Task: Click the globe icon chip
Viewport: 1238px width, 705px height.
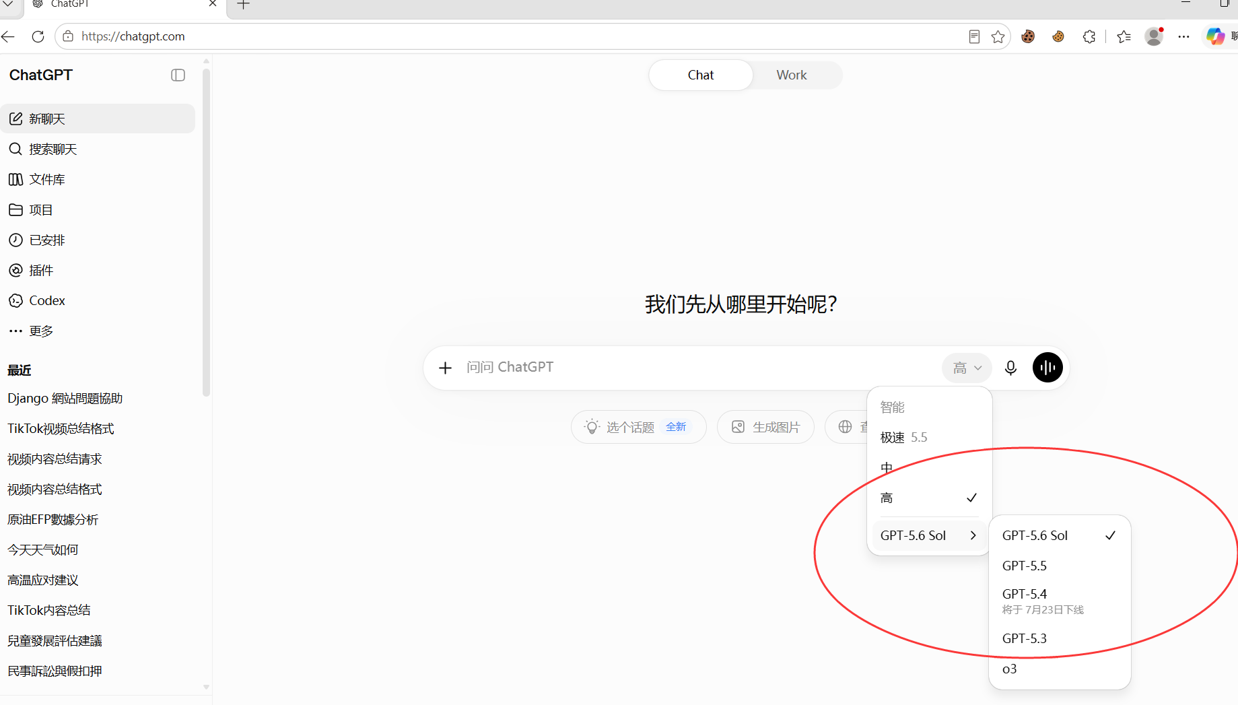Action: click(845, 426)
